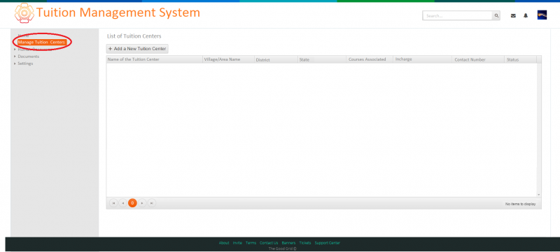Open the bell notifications icon
The width and height of the screenshot is (560, 252).
[526, 15]
